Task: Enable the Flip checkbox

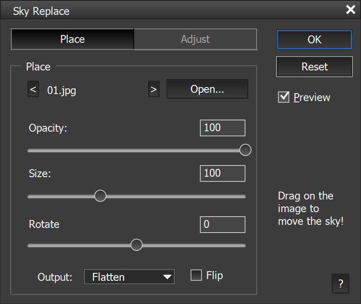Action: click(197, 275)
